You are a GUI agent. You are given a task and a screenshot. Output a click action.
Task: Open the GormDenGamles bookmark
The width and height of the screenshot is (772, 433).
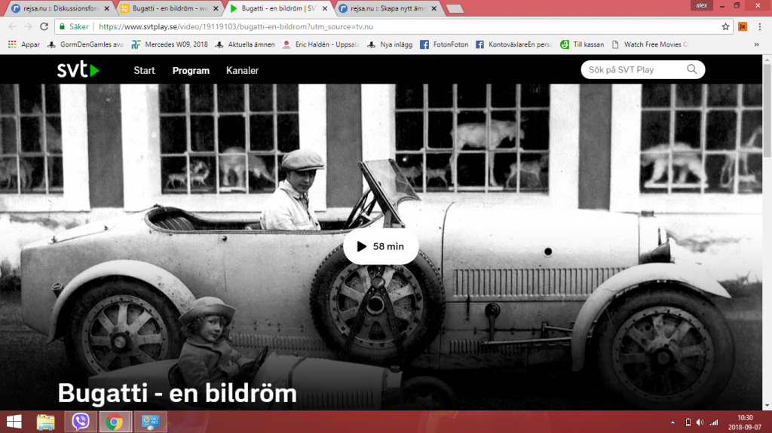85,44
